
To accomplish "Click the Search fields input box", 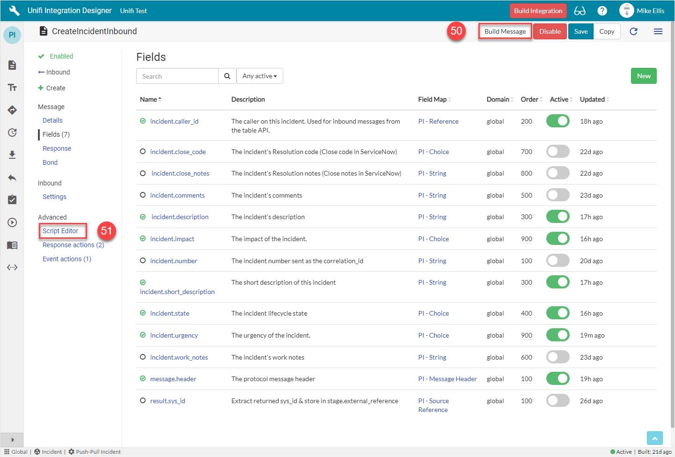I will tap(177, 76).
